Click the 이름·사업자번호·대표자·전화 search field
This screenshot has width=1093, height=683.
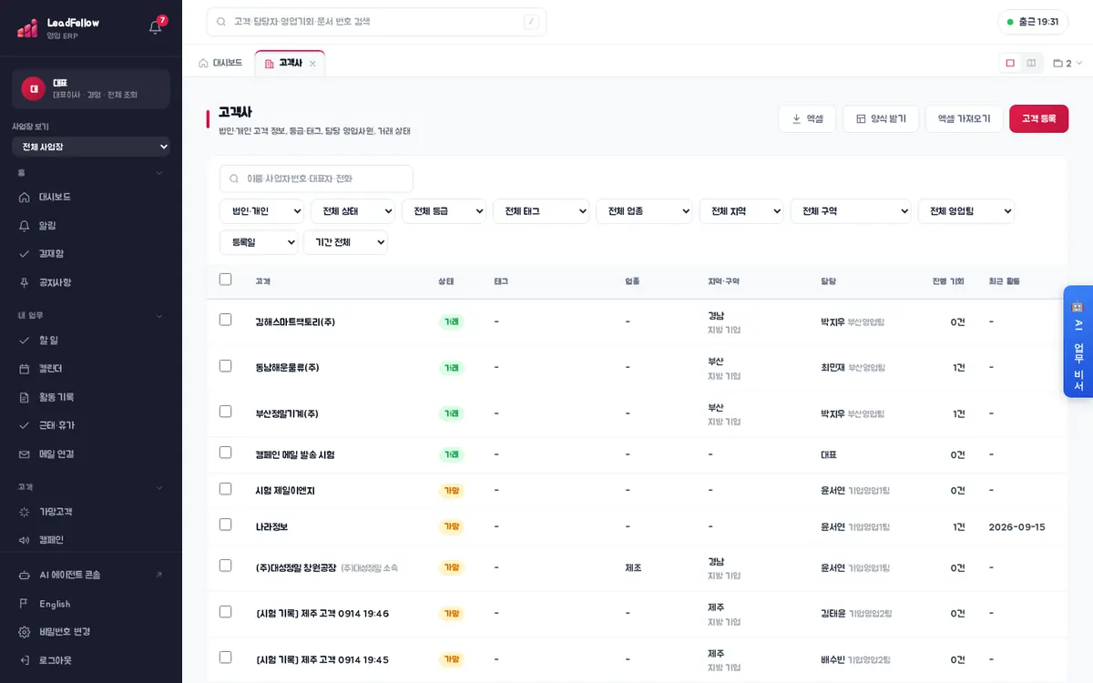pyautogui.click(x=316, y=178)
